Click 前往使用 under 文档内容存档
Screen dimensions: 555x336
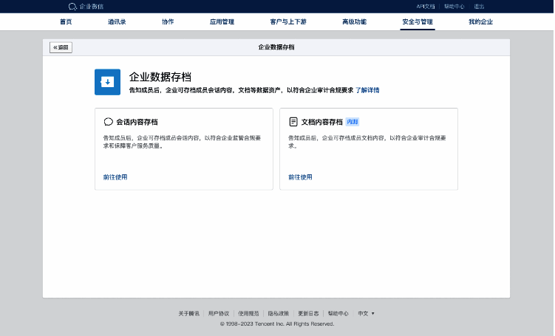click(300, 176)
